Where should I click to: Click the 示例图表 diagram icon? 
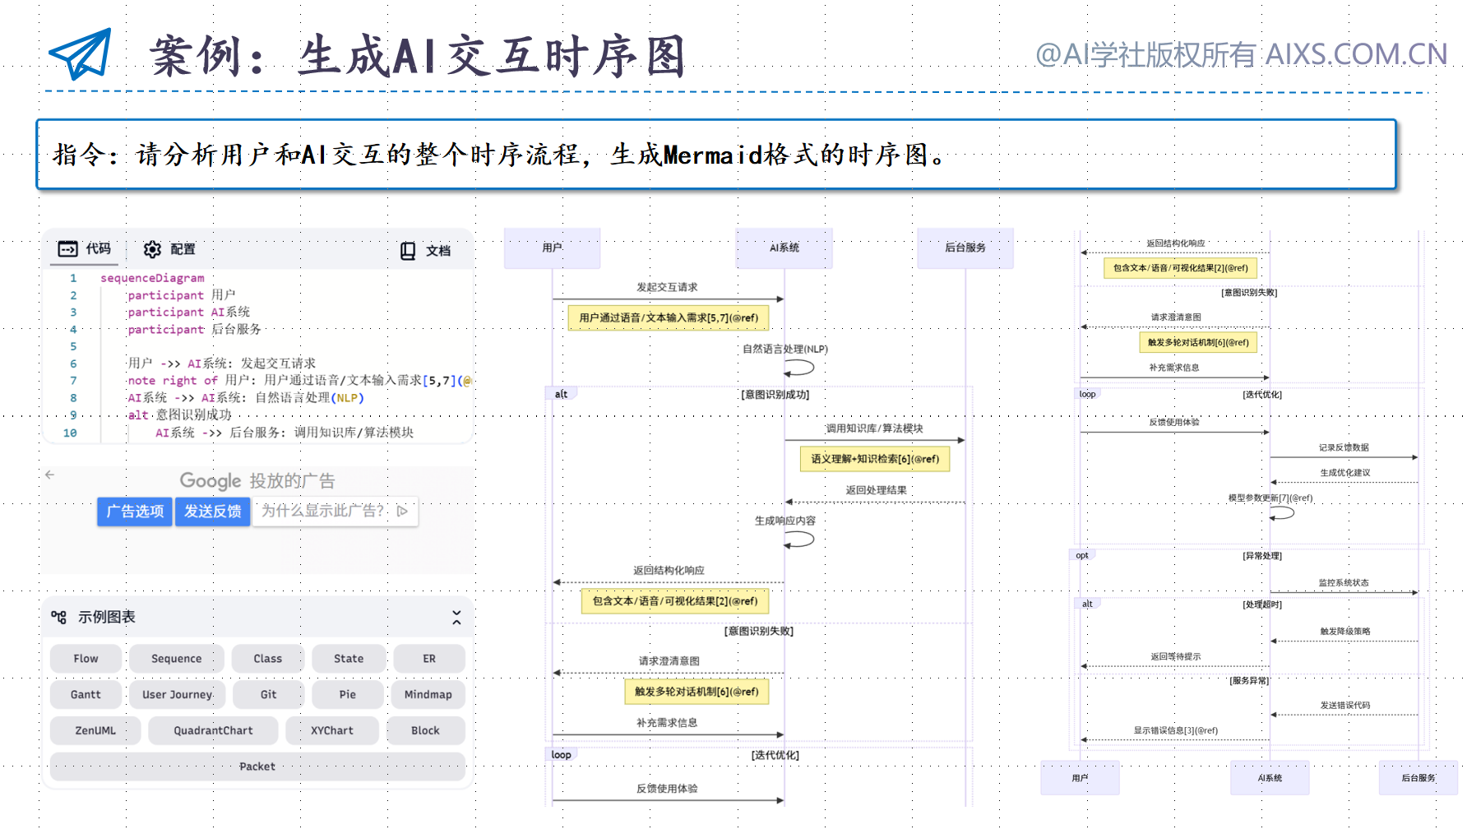[59, 617]
